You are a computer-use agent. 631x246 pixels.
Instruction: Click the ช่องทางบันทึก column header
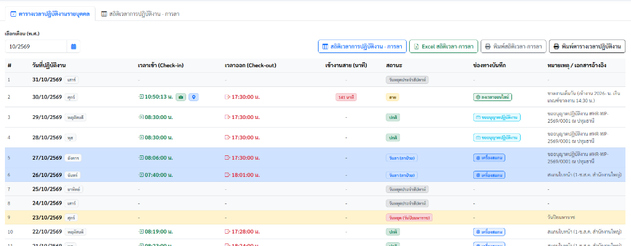click(489, 65)
